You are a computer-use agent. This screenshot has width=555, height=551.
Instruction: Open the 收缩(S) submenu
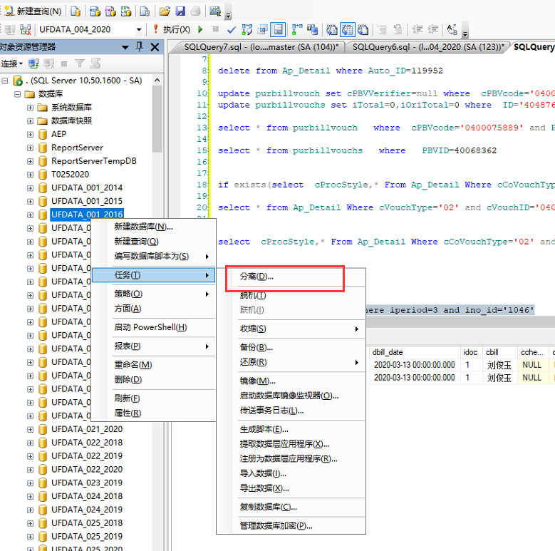pos(291,329)
